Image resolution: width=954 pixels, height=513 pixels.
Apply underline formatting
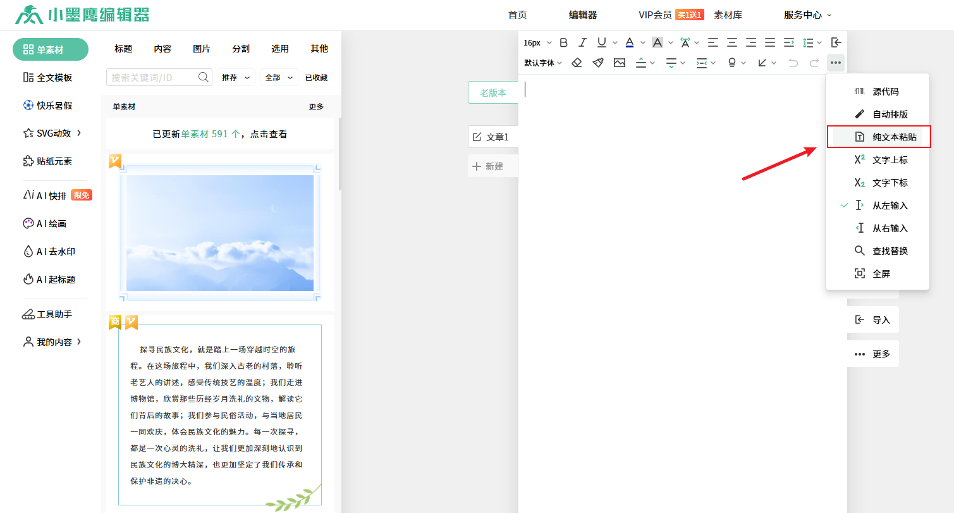(602, 42)
